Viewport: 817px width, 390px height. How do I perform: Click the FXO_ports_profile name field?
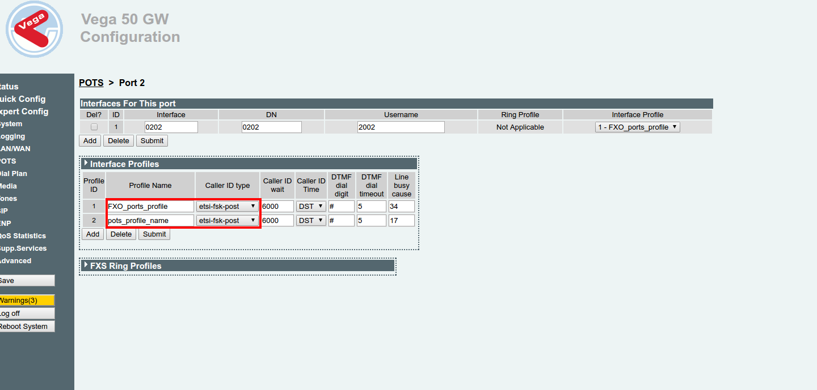(x=150, y=206)
